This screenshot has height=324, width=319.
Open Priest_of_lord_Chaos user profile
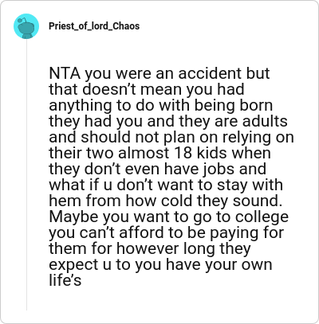[94, 26]
